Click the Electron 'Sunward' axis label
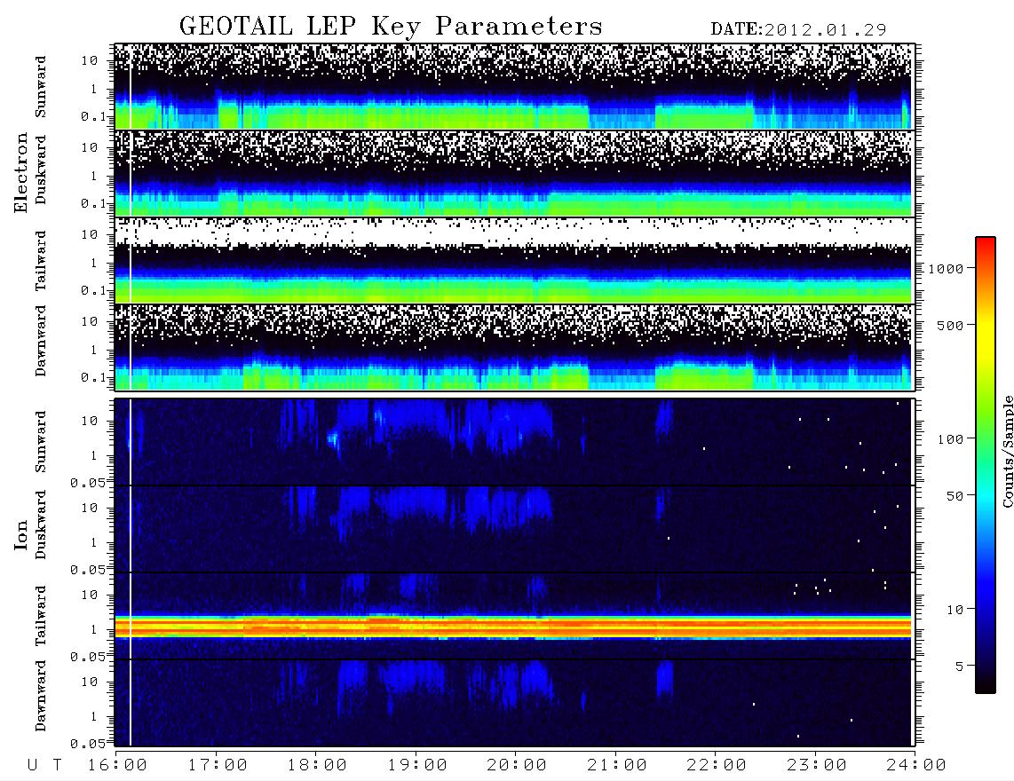 tap(41, 86)
